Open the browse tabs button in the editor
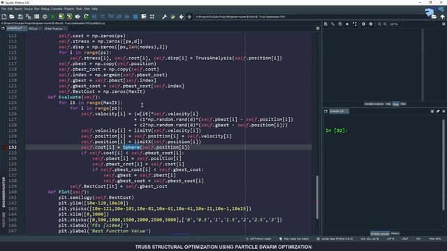447x251 pixels. pos(3,29)
